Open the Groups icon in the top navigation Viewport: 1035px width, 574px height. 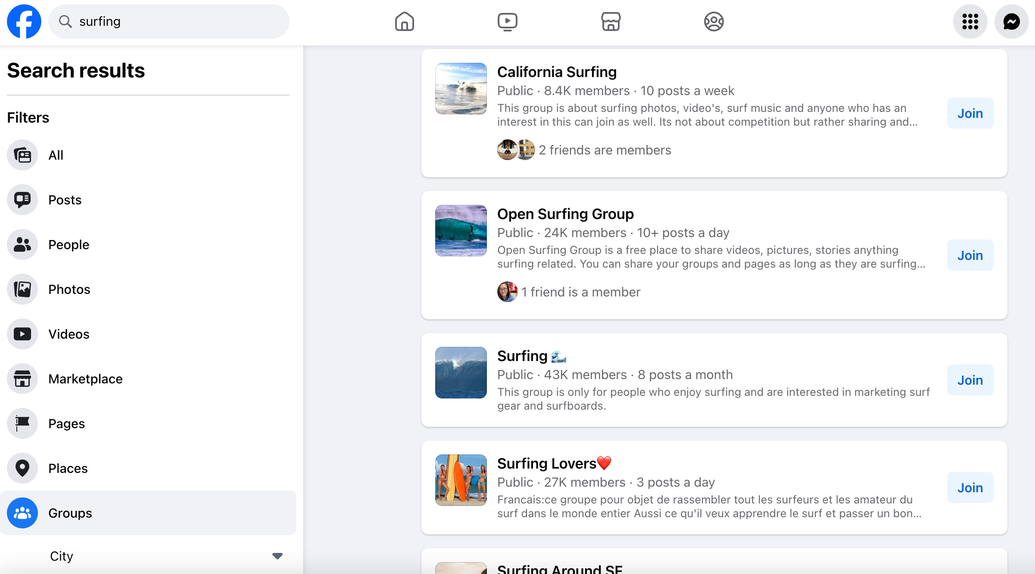click(714, 22)
